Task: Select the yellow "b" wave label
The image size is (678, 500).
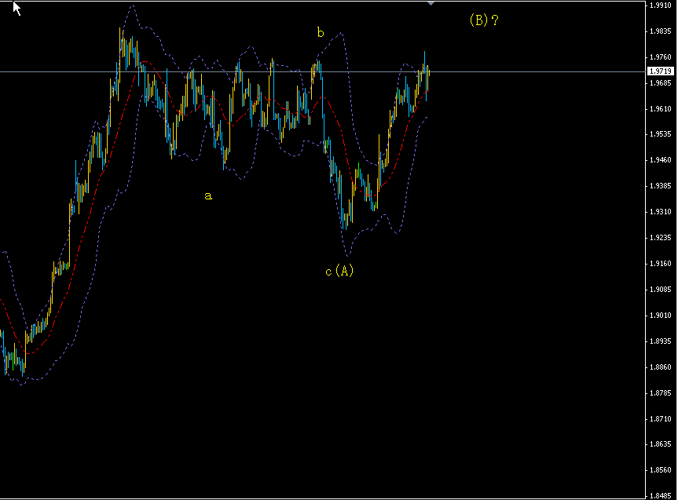Action: pyautogui.click(x=321, y=32)
